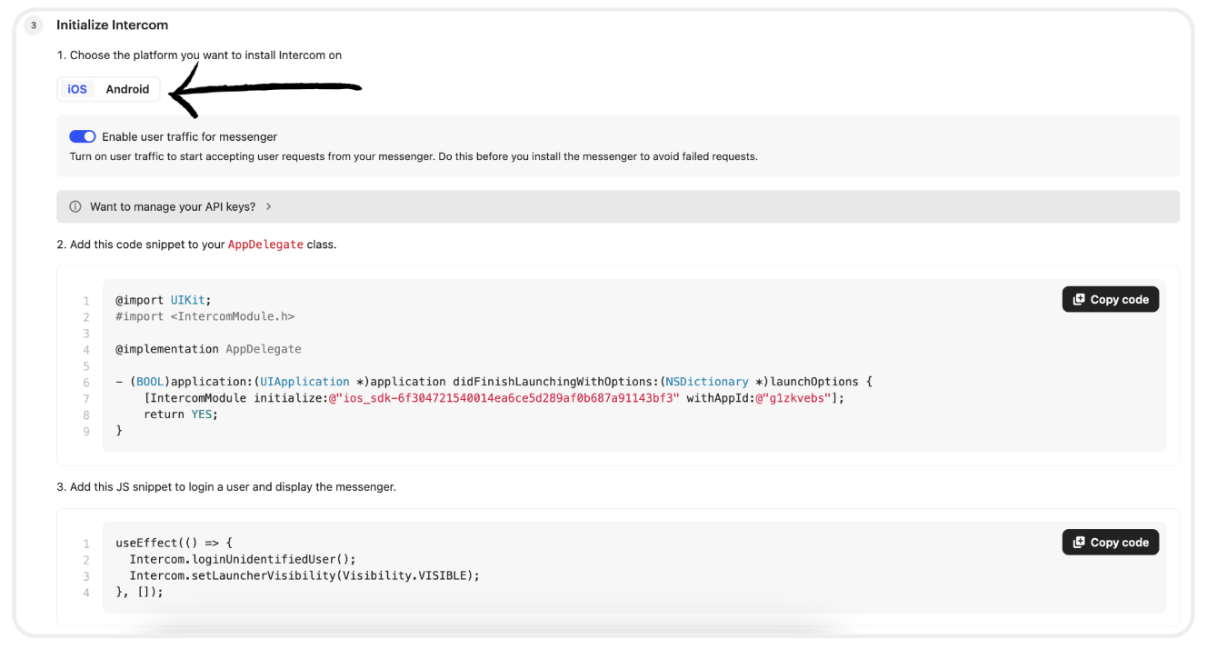The width and height of the screenshot is (1207, 649).
Task: Click the Initialize Intercom heading
Action: 112,25
